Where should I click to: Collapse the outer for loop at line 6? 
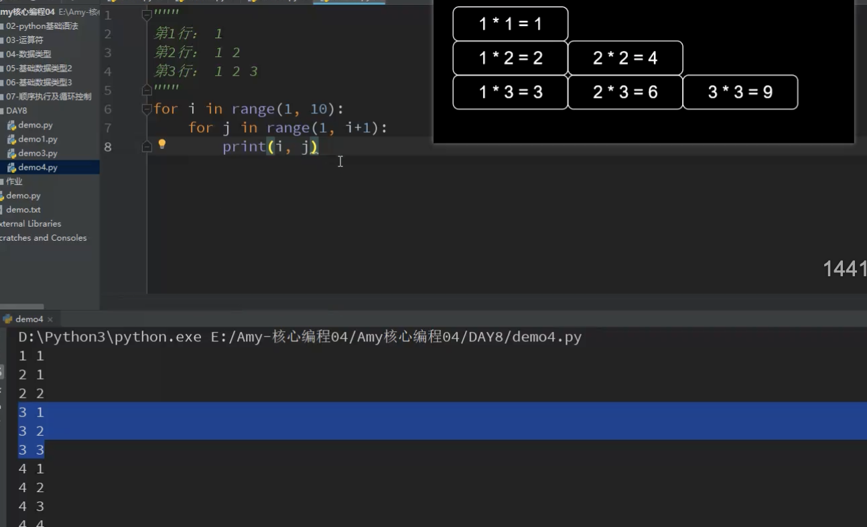tap(147, 109)
